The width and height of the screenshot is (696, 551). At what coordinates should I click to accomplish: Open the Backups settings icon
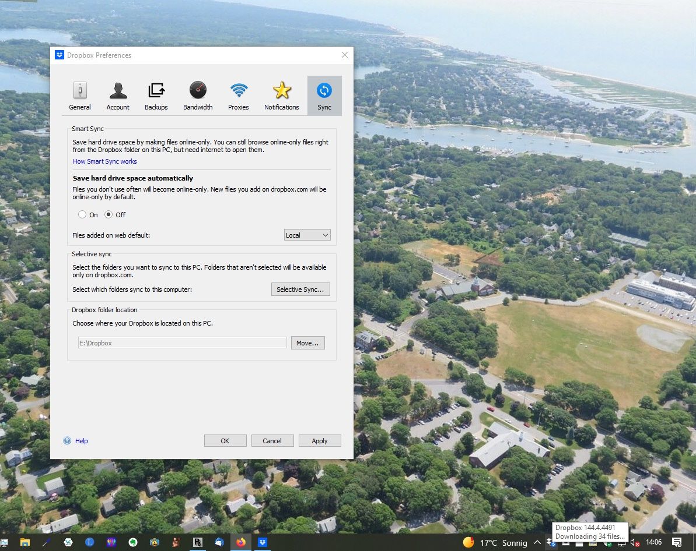click(x=156, y=90)
